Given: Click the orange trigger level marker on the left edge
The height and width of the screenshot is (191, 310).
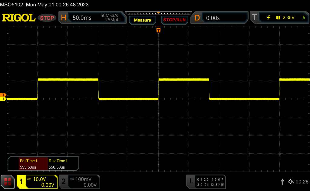Looking at the screenshot, I should (4, 95).
